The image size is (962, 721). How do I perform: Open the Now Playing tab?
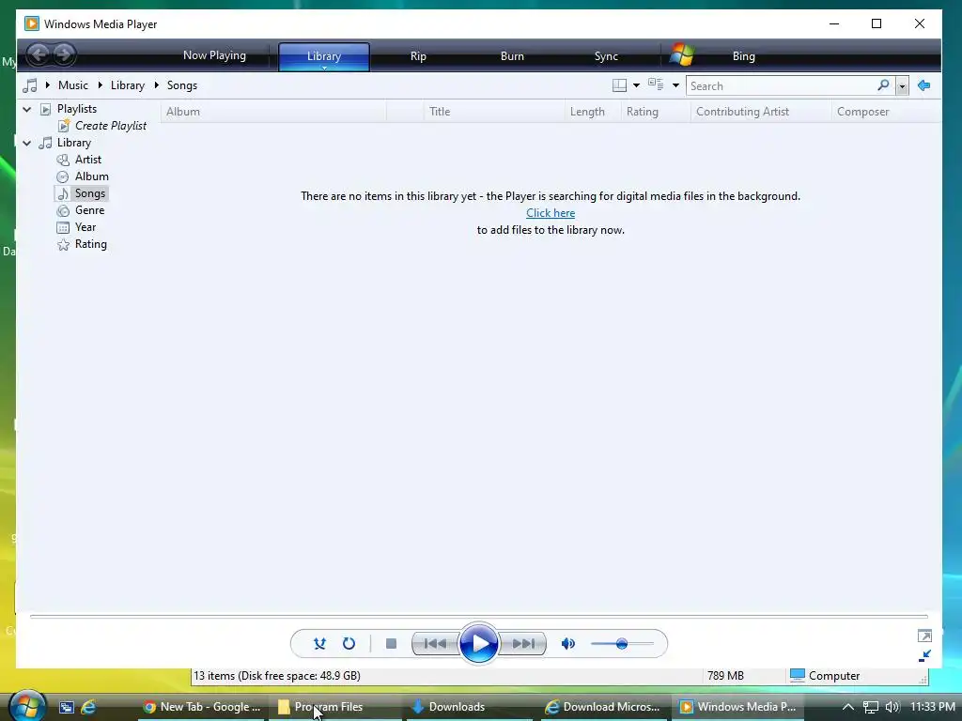pos(214,55)
